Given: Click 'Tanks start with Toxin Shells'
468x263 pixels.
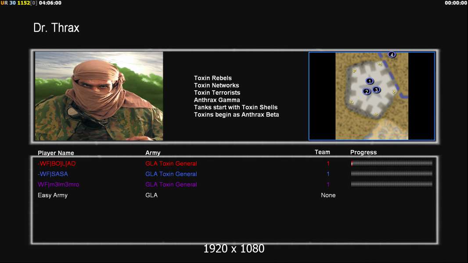Looking at the screenshot, I should point(236,107).
